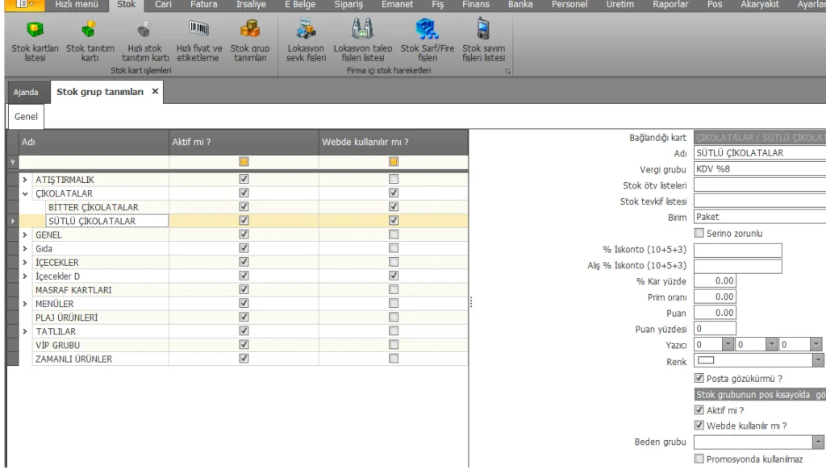The image size is (826, 469).
Task: Uncheck Aktif mi for ATIŞTIRMALIK
Action: click(244, 179)
